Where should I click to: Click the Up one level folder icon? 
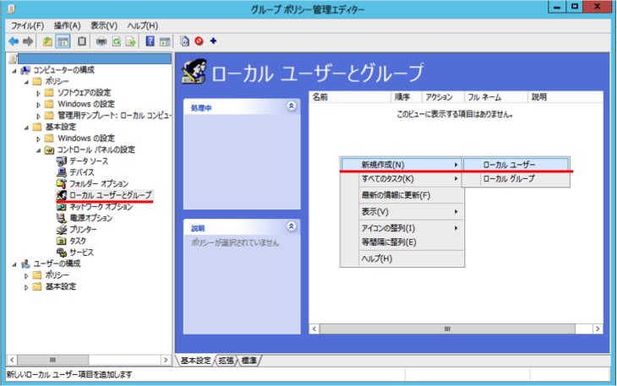(x=47, y=41)
